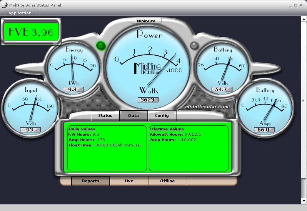This screenshot has height=211, width=307.
Task: Click the Battery Volts gauge
Action: [x=223, y=67]
